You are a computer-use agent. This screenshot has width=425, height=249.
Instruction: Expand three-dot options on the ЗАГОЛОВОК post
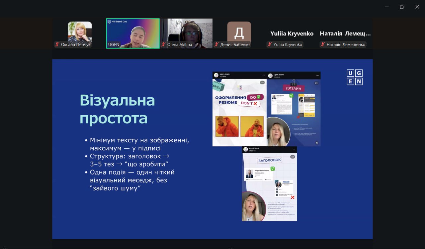[293, 150]
